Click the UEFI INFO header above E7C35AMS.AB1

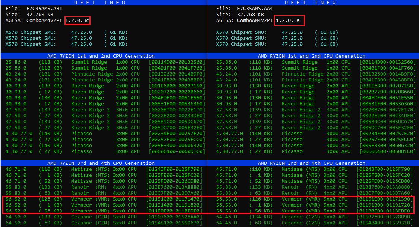100,2
